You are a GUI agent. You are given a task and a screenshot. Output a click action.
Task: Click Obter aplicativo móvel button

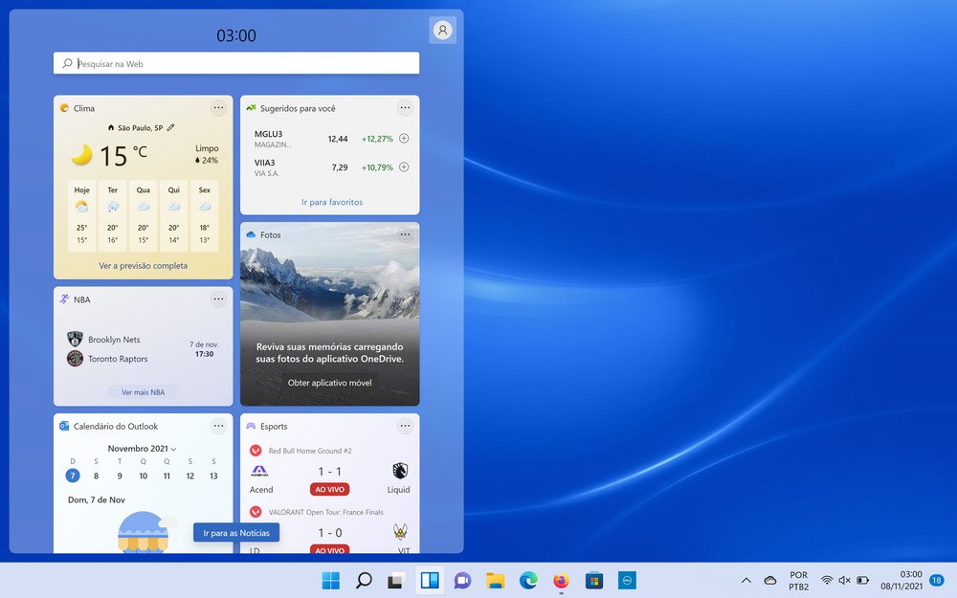(331, 383)
